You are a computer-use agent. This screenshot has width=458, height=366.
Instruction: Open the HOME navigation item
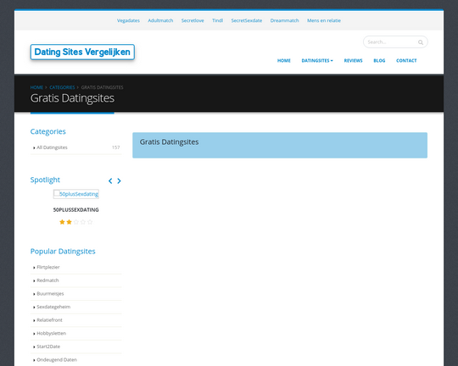point(283,61)
